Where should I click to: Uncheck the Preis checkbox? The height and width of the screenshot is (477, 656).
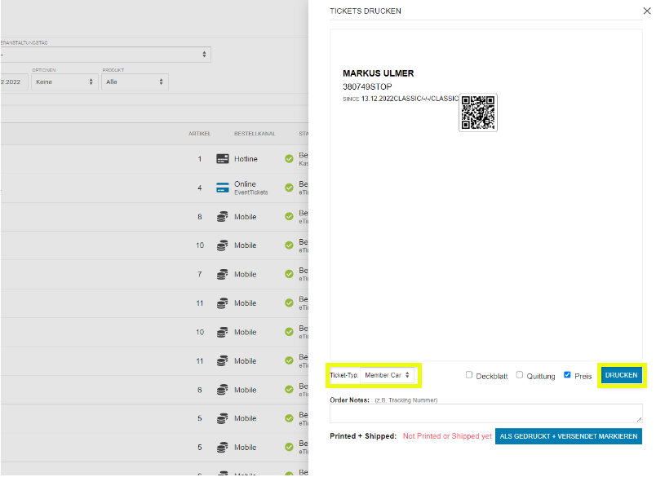568,375
